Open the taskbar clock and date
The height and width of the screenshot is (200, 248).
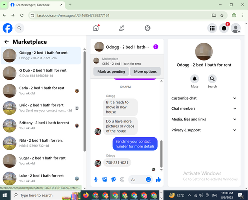coord(227,195)
